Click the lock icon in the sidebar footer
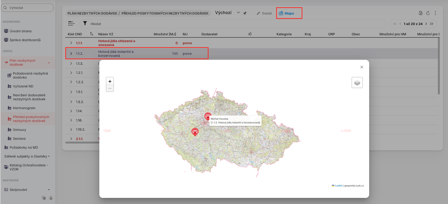Screen dimensions: 448x204 (x=51, y=198)
